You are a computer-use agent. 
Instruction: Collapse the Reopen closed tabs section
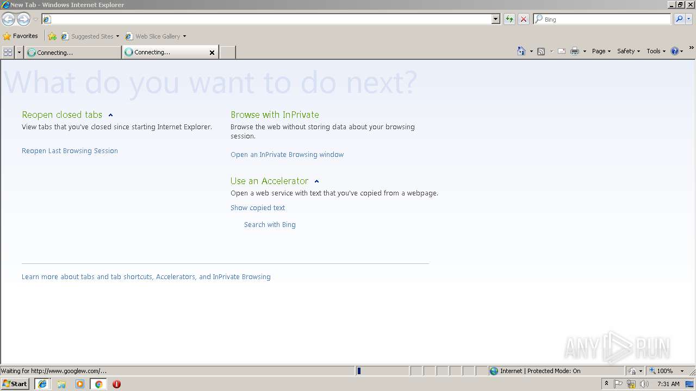coord(110,115)
